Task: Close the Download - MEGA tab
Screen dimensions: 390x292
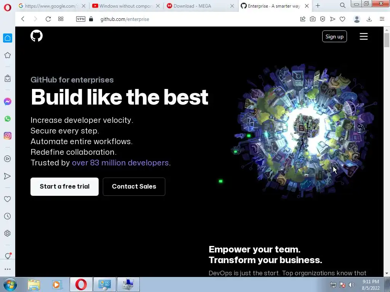Action: 232,6
